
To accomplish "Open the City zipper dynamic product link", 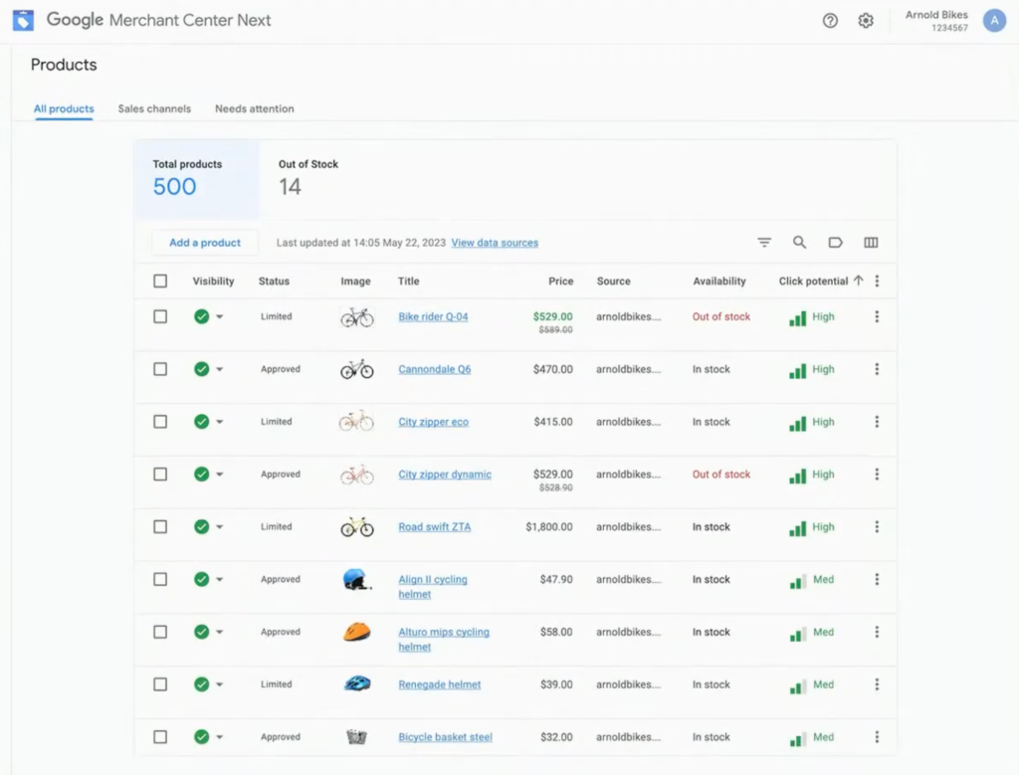I will (x=445, y=475).
